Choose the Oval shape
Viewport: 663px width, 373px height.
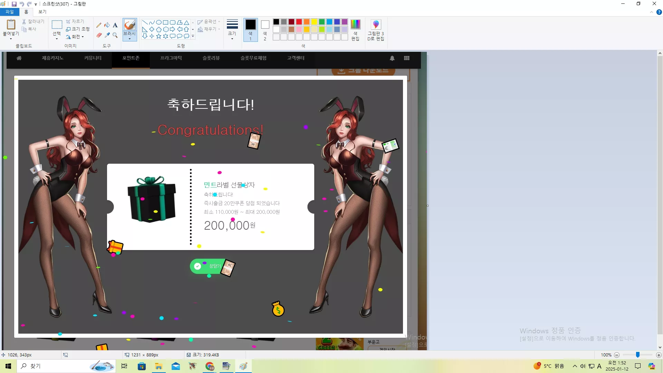[x=159, y=22]
